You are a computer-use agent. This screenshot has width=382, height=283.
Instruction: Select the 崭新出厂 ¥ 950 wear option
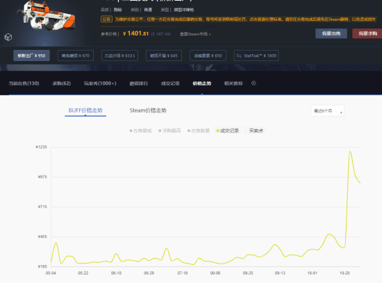31,55
